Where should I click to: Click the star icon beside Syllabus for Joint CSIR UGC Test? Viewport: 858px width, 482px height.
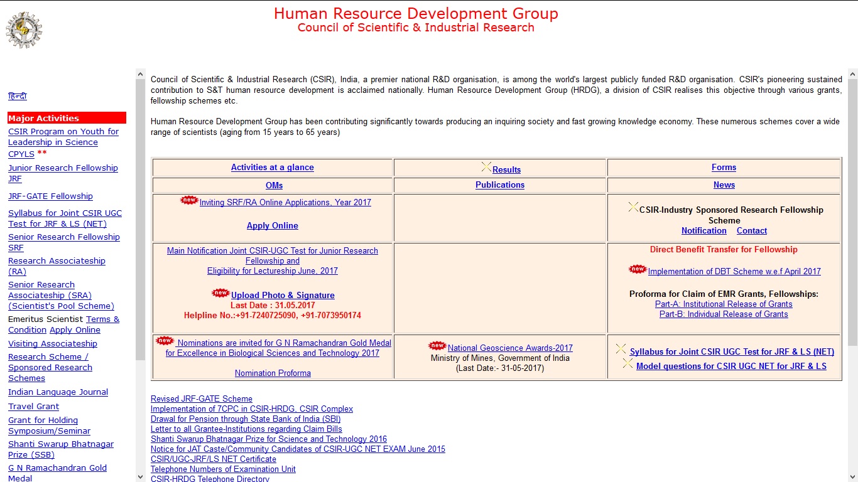click(621, 349)
